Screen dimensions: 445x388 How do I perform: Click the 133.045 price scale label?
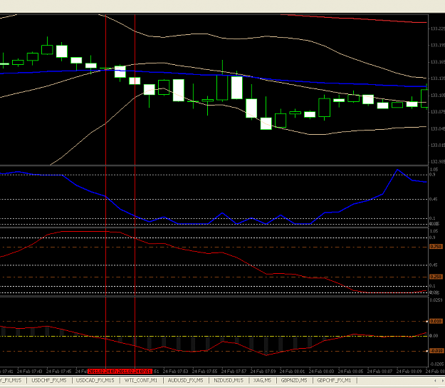pyautogui.click(x=438, y=129)
